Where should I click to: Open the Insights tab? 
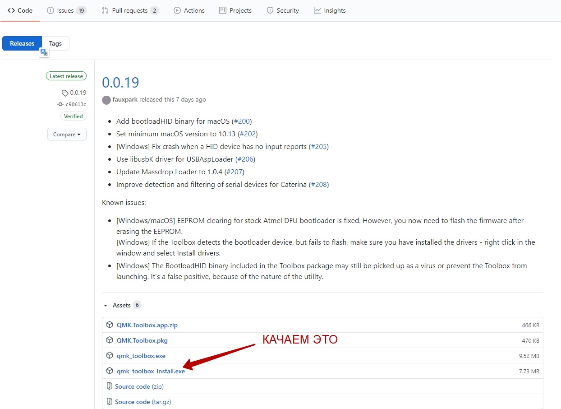pyautogui.click(x=330, y=10)
